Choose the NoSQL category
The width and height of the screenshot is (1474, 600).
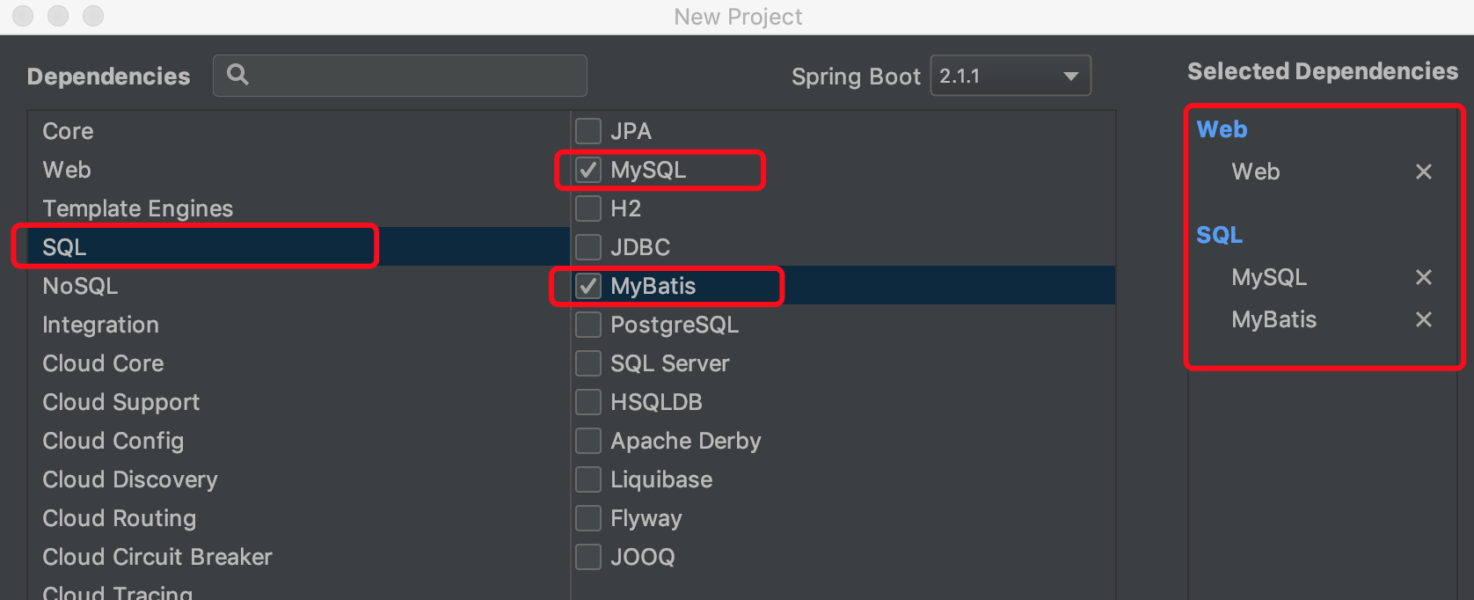299,286
